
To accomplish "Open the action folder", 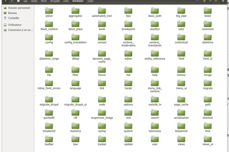I will [x=49, y=12].
